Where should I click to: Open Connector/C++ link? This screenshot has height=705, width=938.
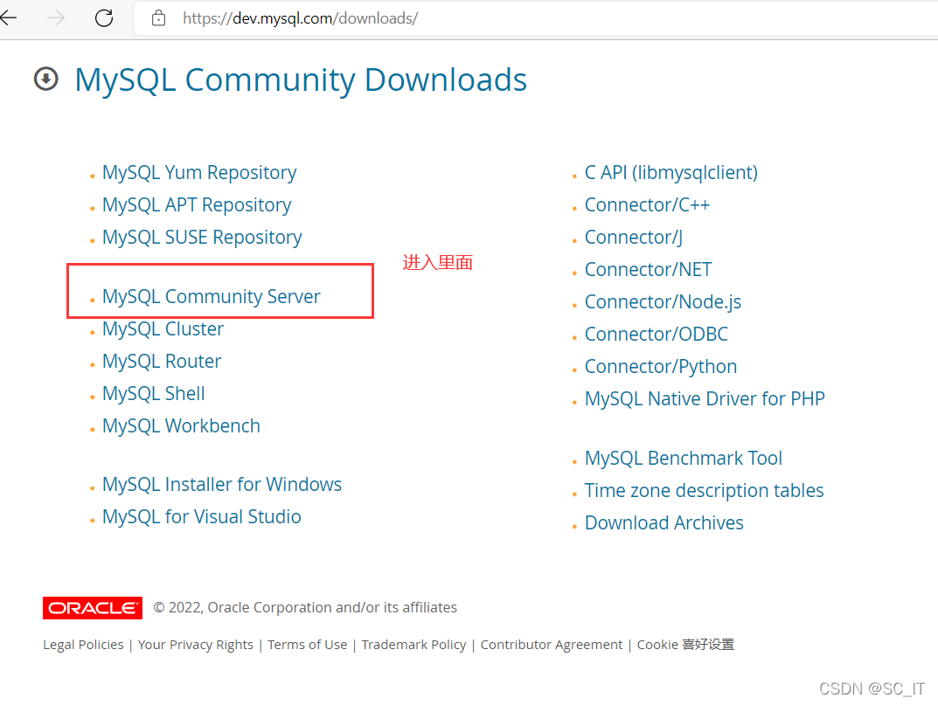(647, 204)
